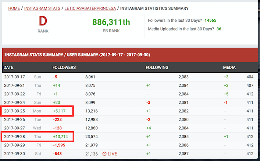Click the DATE column header

coord(8,68)
